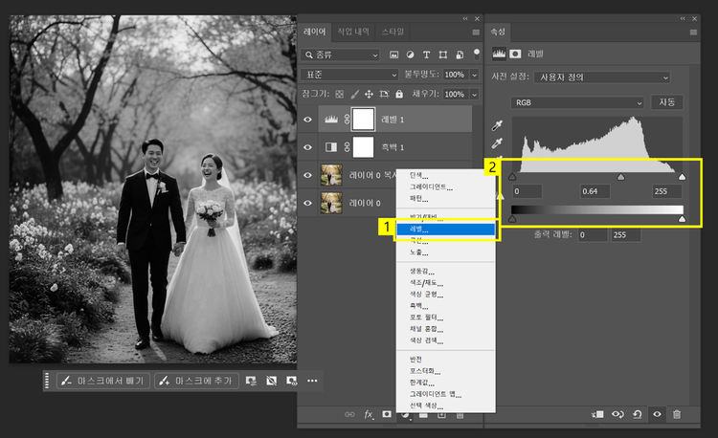718x438 pixels.
Task: Click the add layer mask icon
Action: (x=388, y=414)
